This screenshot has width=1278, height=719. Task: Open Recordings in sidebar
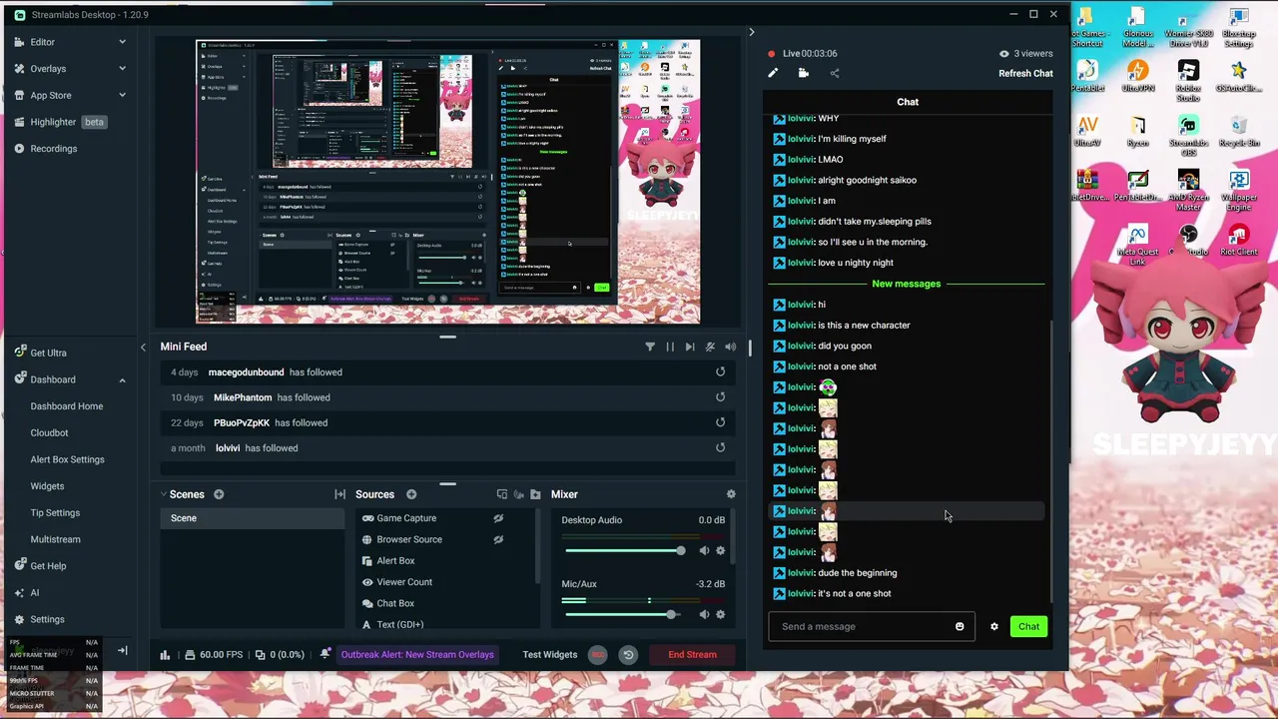(x=53, y=149)
